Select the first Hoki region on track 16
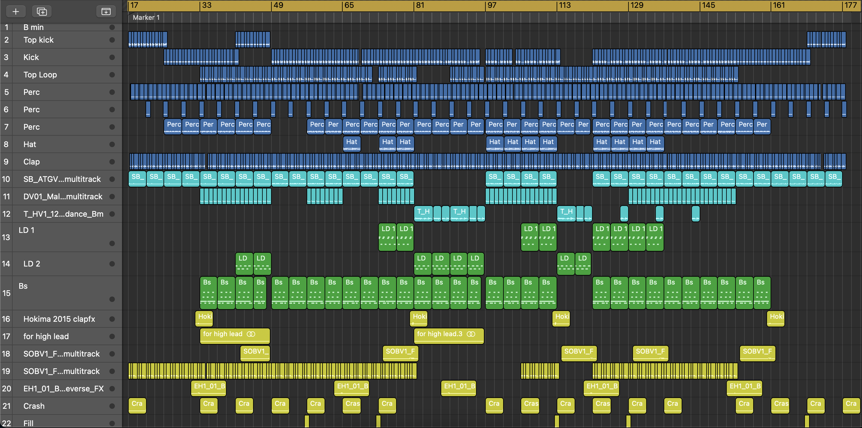The image size is (862, 428). click(x=204, y=319)
